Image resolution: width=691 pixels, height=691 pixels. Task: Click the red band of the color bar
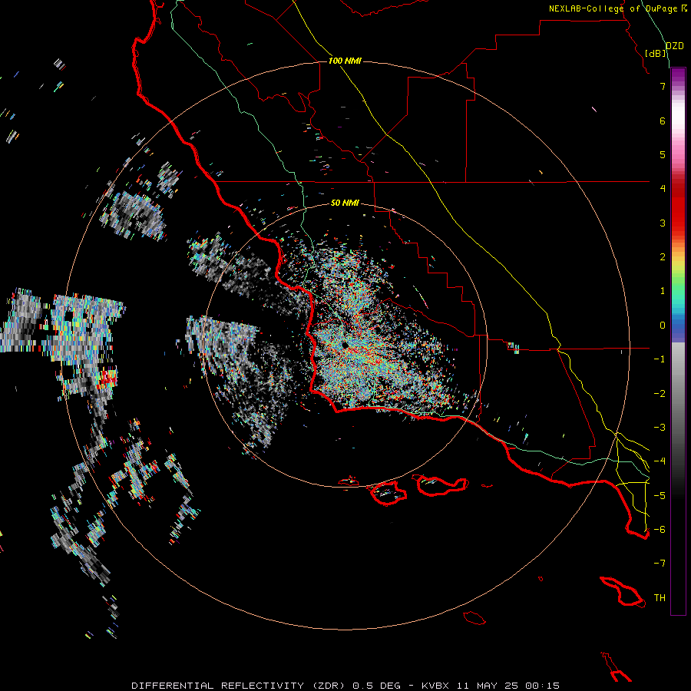coord(678,207)
